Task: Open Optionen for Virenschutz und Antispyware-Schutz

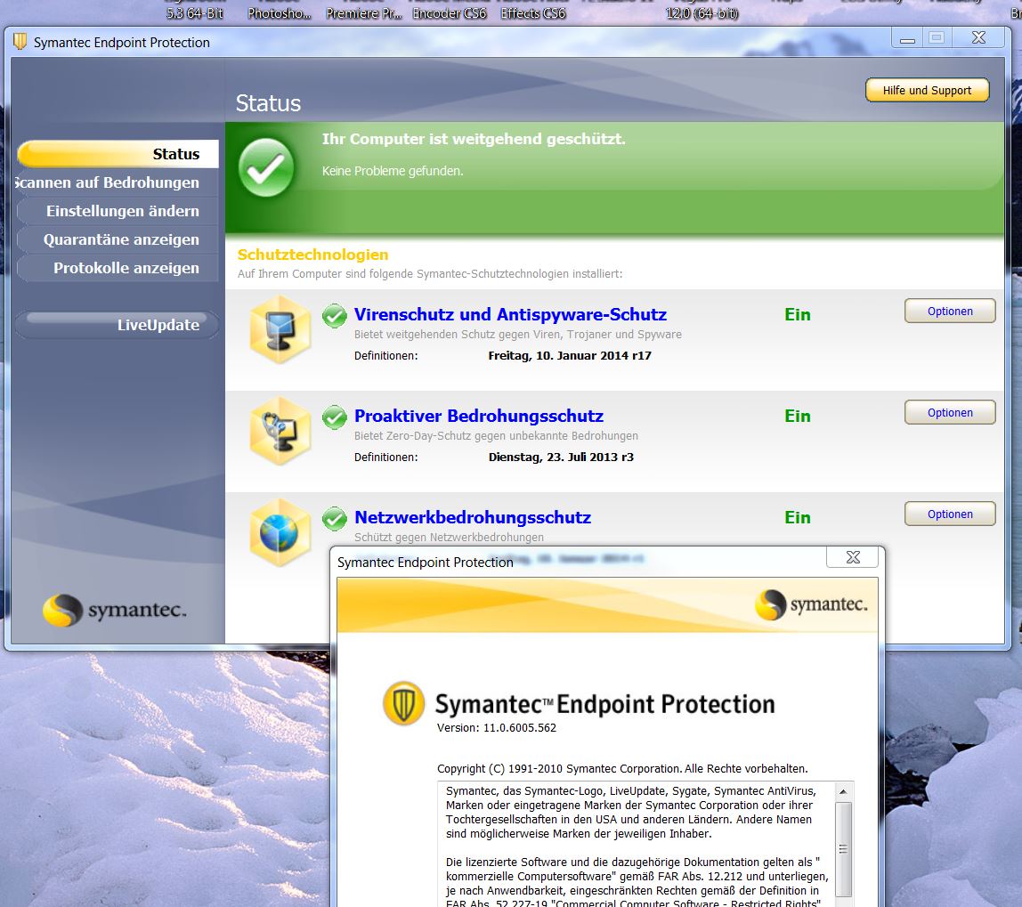Action: (950, 312)
